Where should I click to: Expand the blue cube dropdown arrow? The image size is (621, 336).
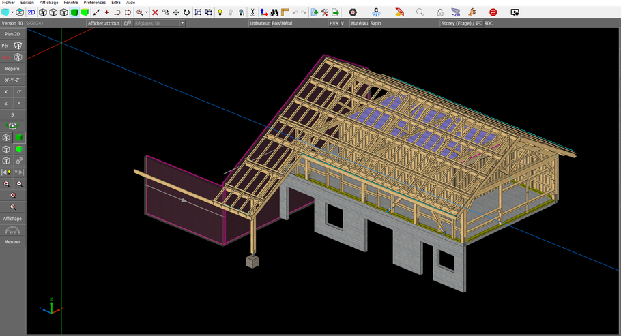(12, 12)
